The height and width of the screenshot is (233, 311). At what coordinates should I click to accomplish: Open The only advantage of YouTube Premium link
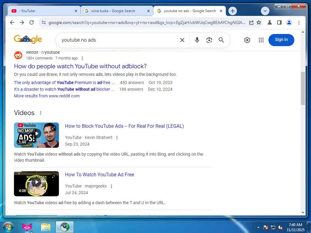tap(64, 83)
